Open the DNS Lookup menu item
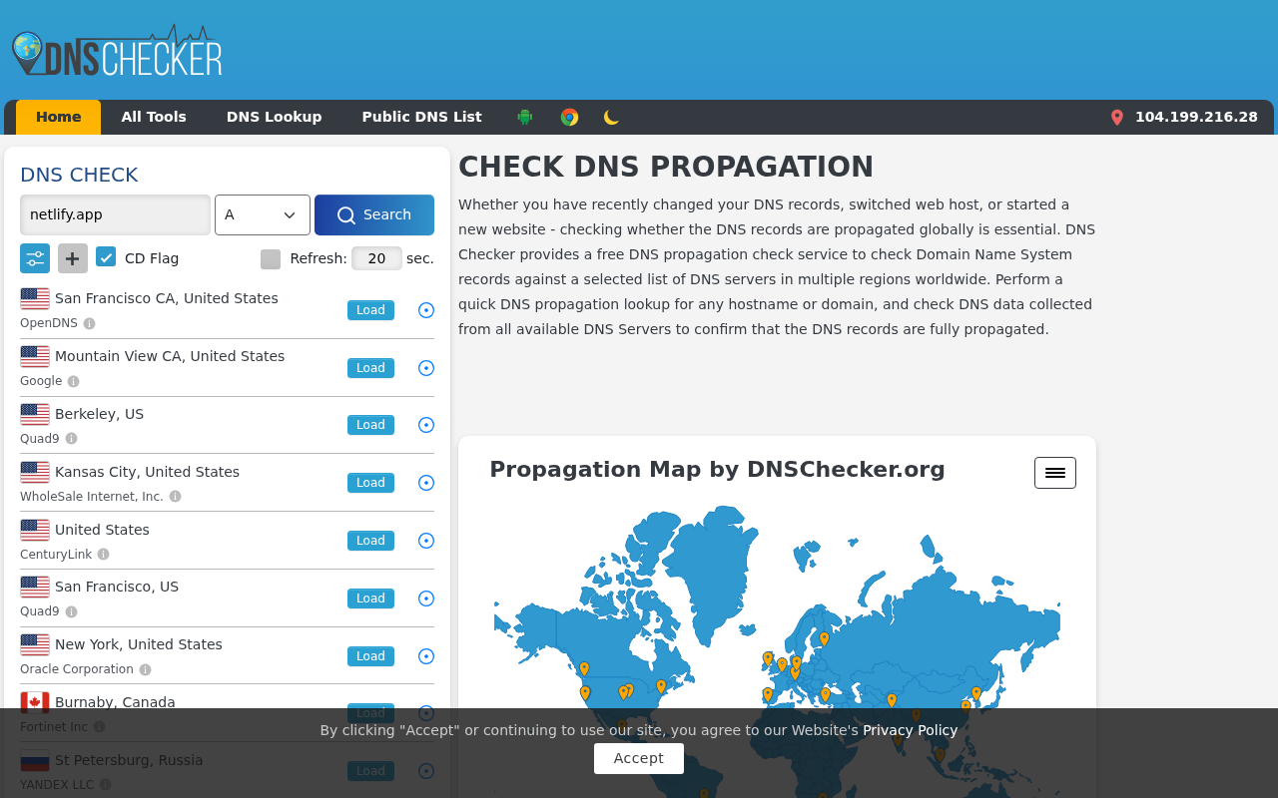 pyautogui.click(x=275, y=117)
